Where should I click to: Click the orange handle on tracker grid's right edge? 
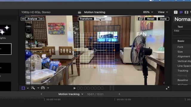[x=114, y=50]
